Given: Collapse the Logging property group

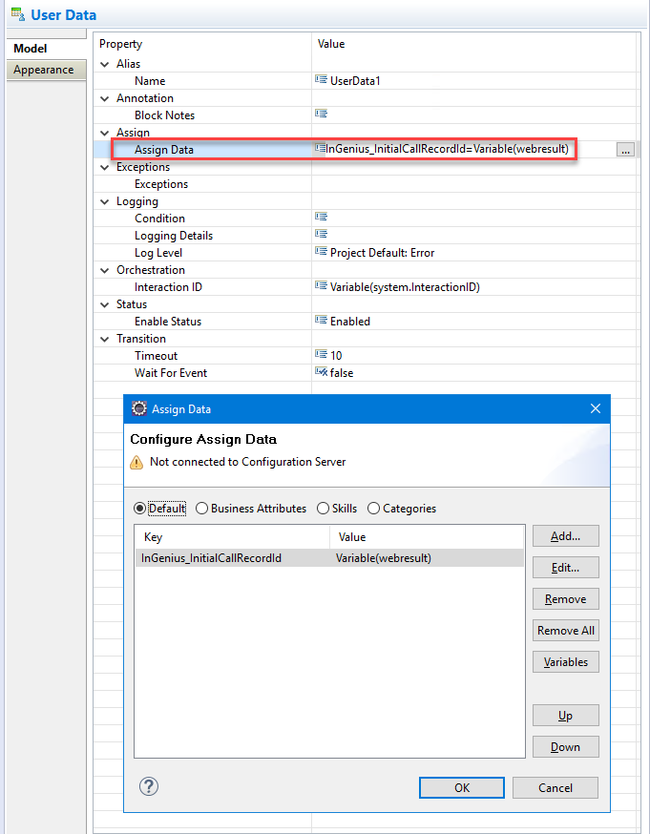Looking at the screenshot, I should click(106, 201).
